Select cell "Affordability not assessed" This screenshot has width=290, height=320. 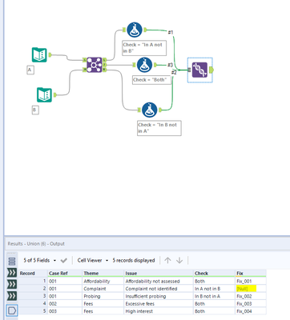coord(159,282)
